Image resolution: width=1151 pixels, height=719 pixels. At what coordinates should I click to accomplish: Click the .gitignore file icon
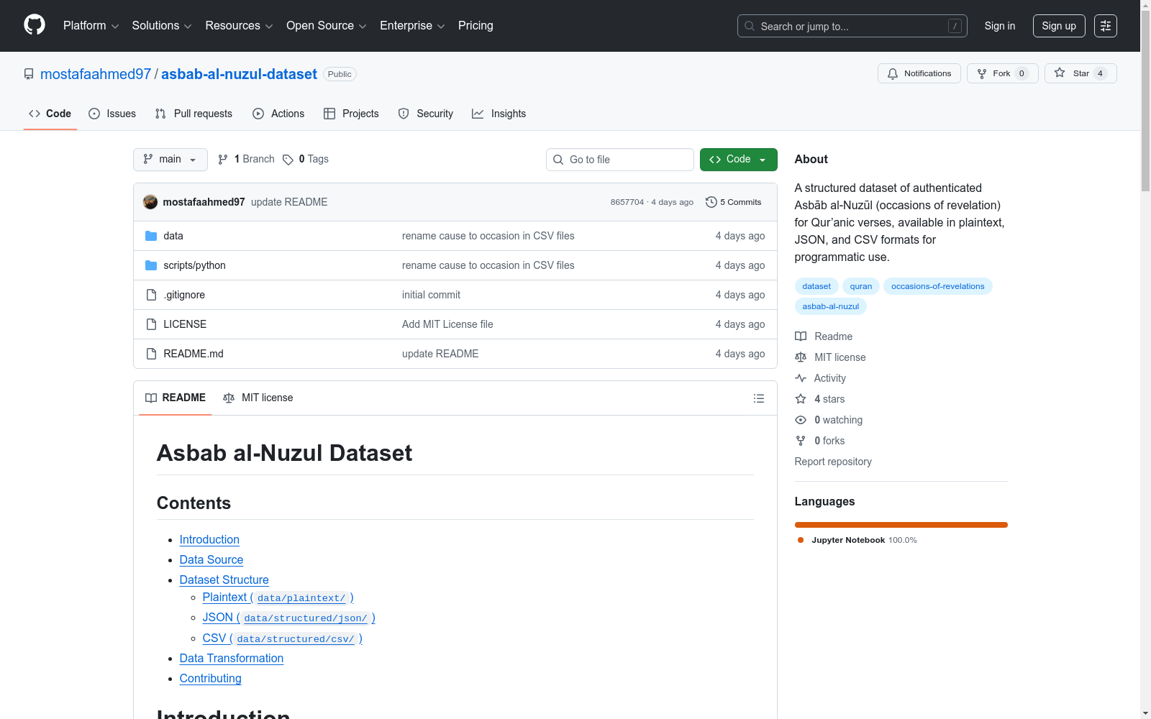pyautogui.click(x=151, y=295)
